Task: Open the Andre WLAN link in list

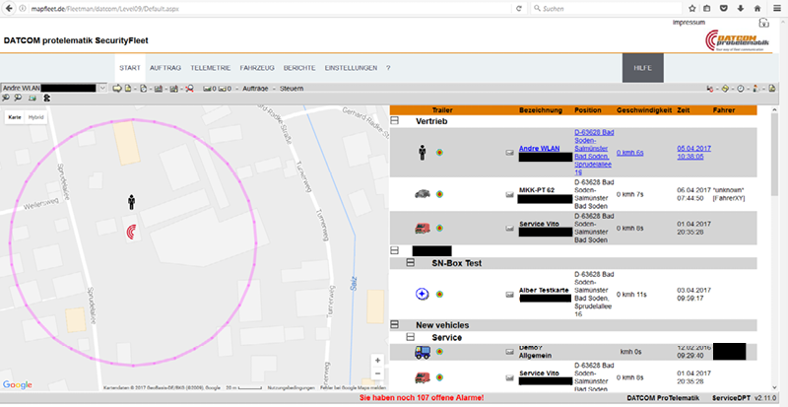Action: [539, 148]
